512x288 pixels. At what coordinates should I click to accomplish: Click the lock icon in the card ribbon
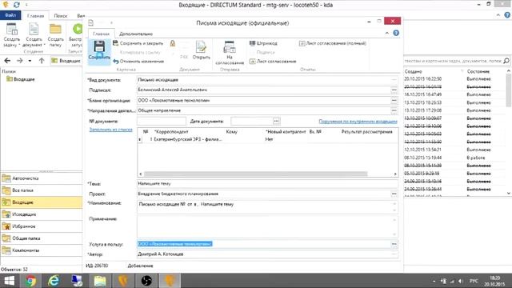173,43
